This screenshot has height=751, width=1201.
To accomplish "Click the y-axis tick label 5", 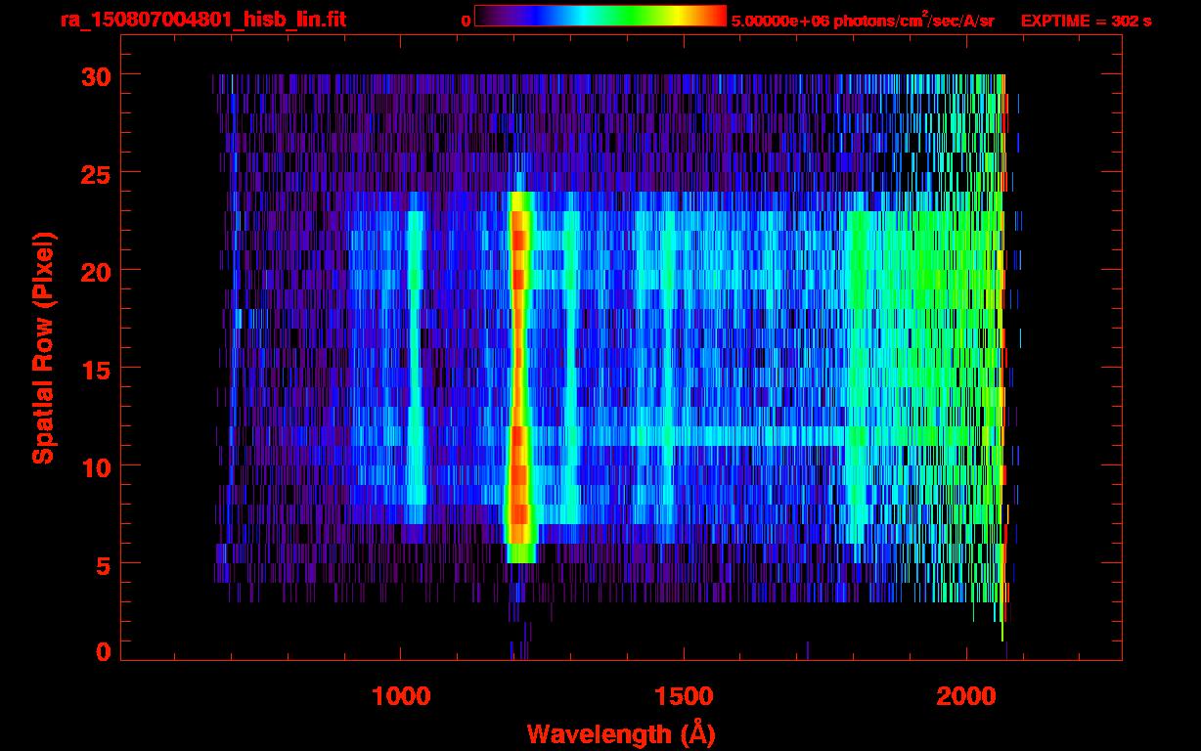I will [x=102, y=564].
